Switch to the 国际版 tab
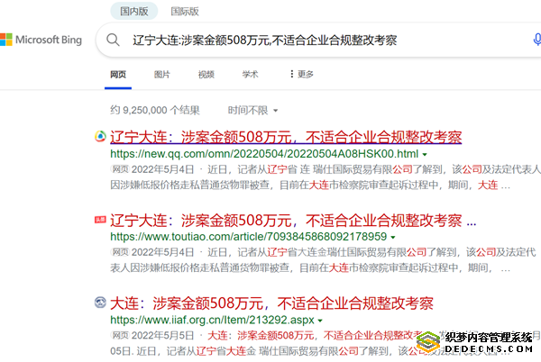Screen dimensions: 541x362 [185, 13]
